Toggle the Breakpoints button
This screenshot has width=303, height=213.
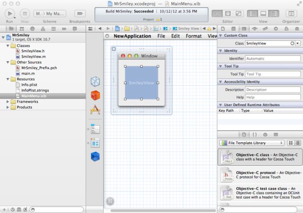pos(80,14)
